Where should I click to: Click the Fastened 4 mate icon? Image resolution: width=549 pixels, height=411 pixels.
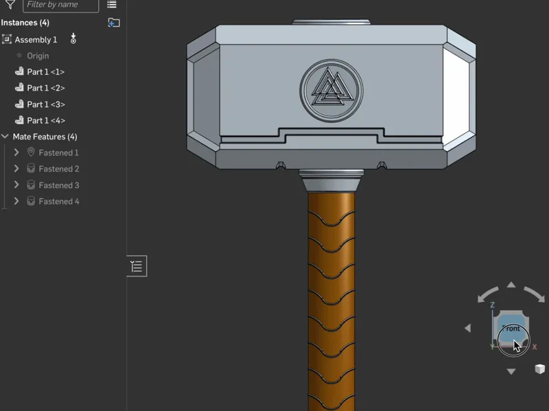tap(31, 200)
